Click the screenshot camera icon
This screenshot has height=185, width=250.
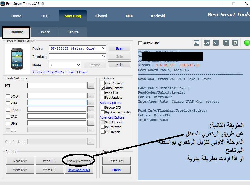[196, 43]
